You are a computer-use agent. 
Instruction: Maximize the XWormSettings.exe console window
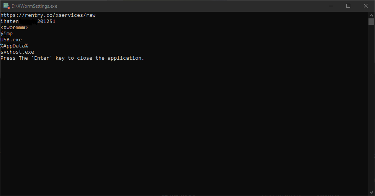pyautogui.click(x=348, y=6)
